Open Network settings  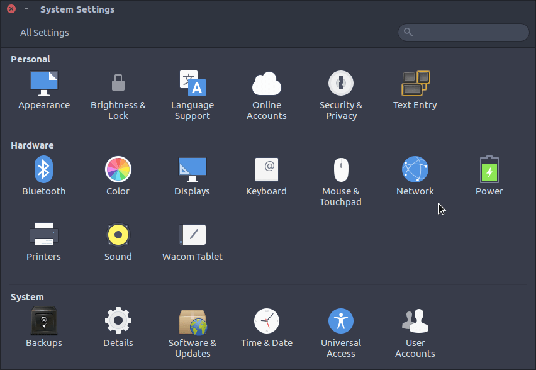[415, 175]
